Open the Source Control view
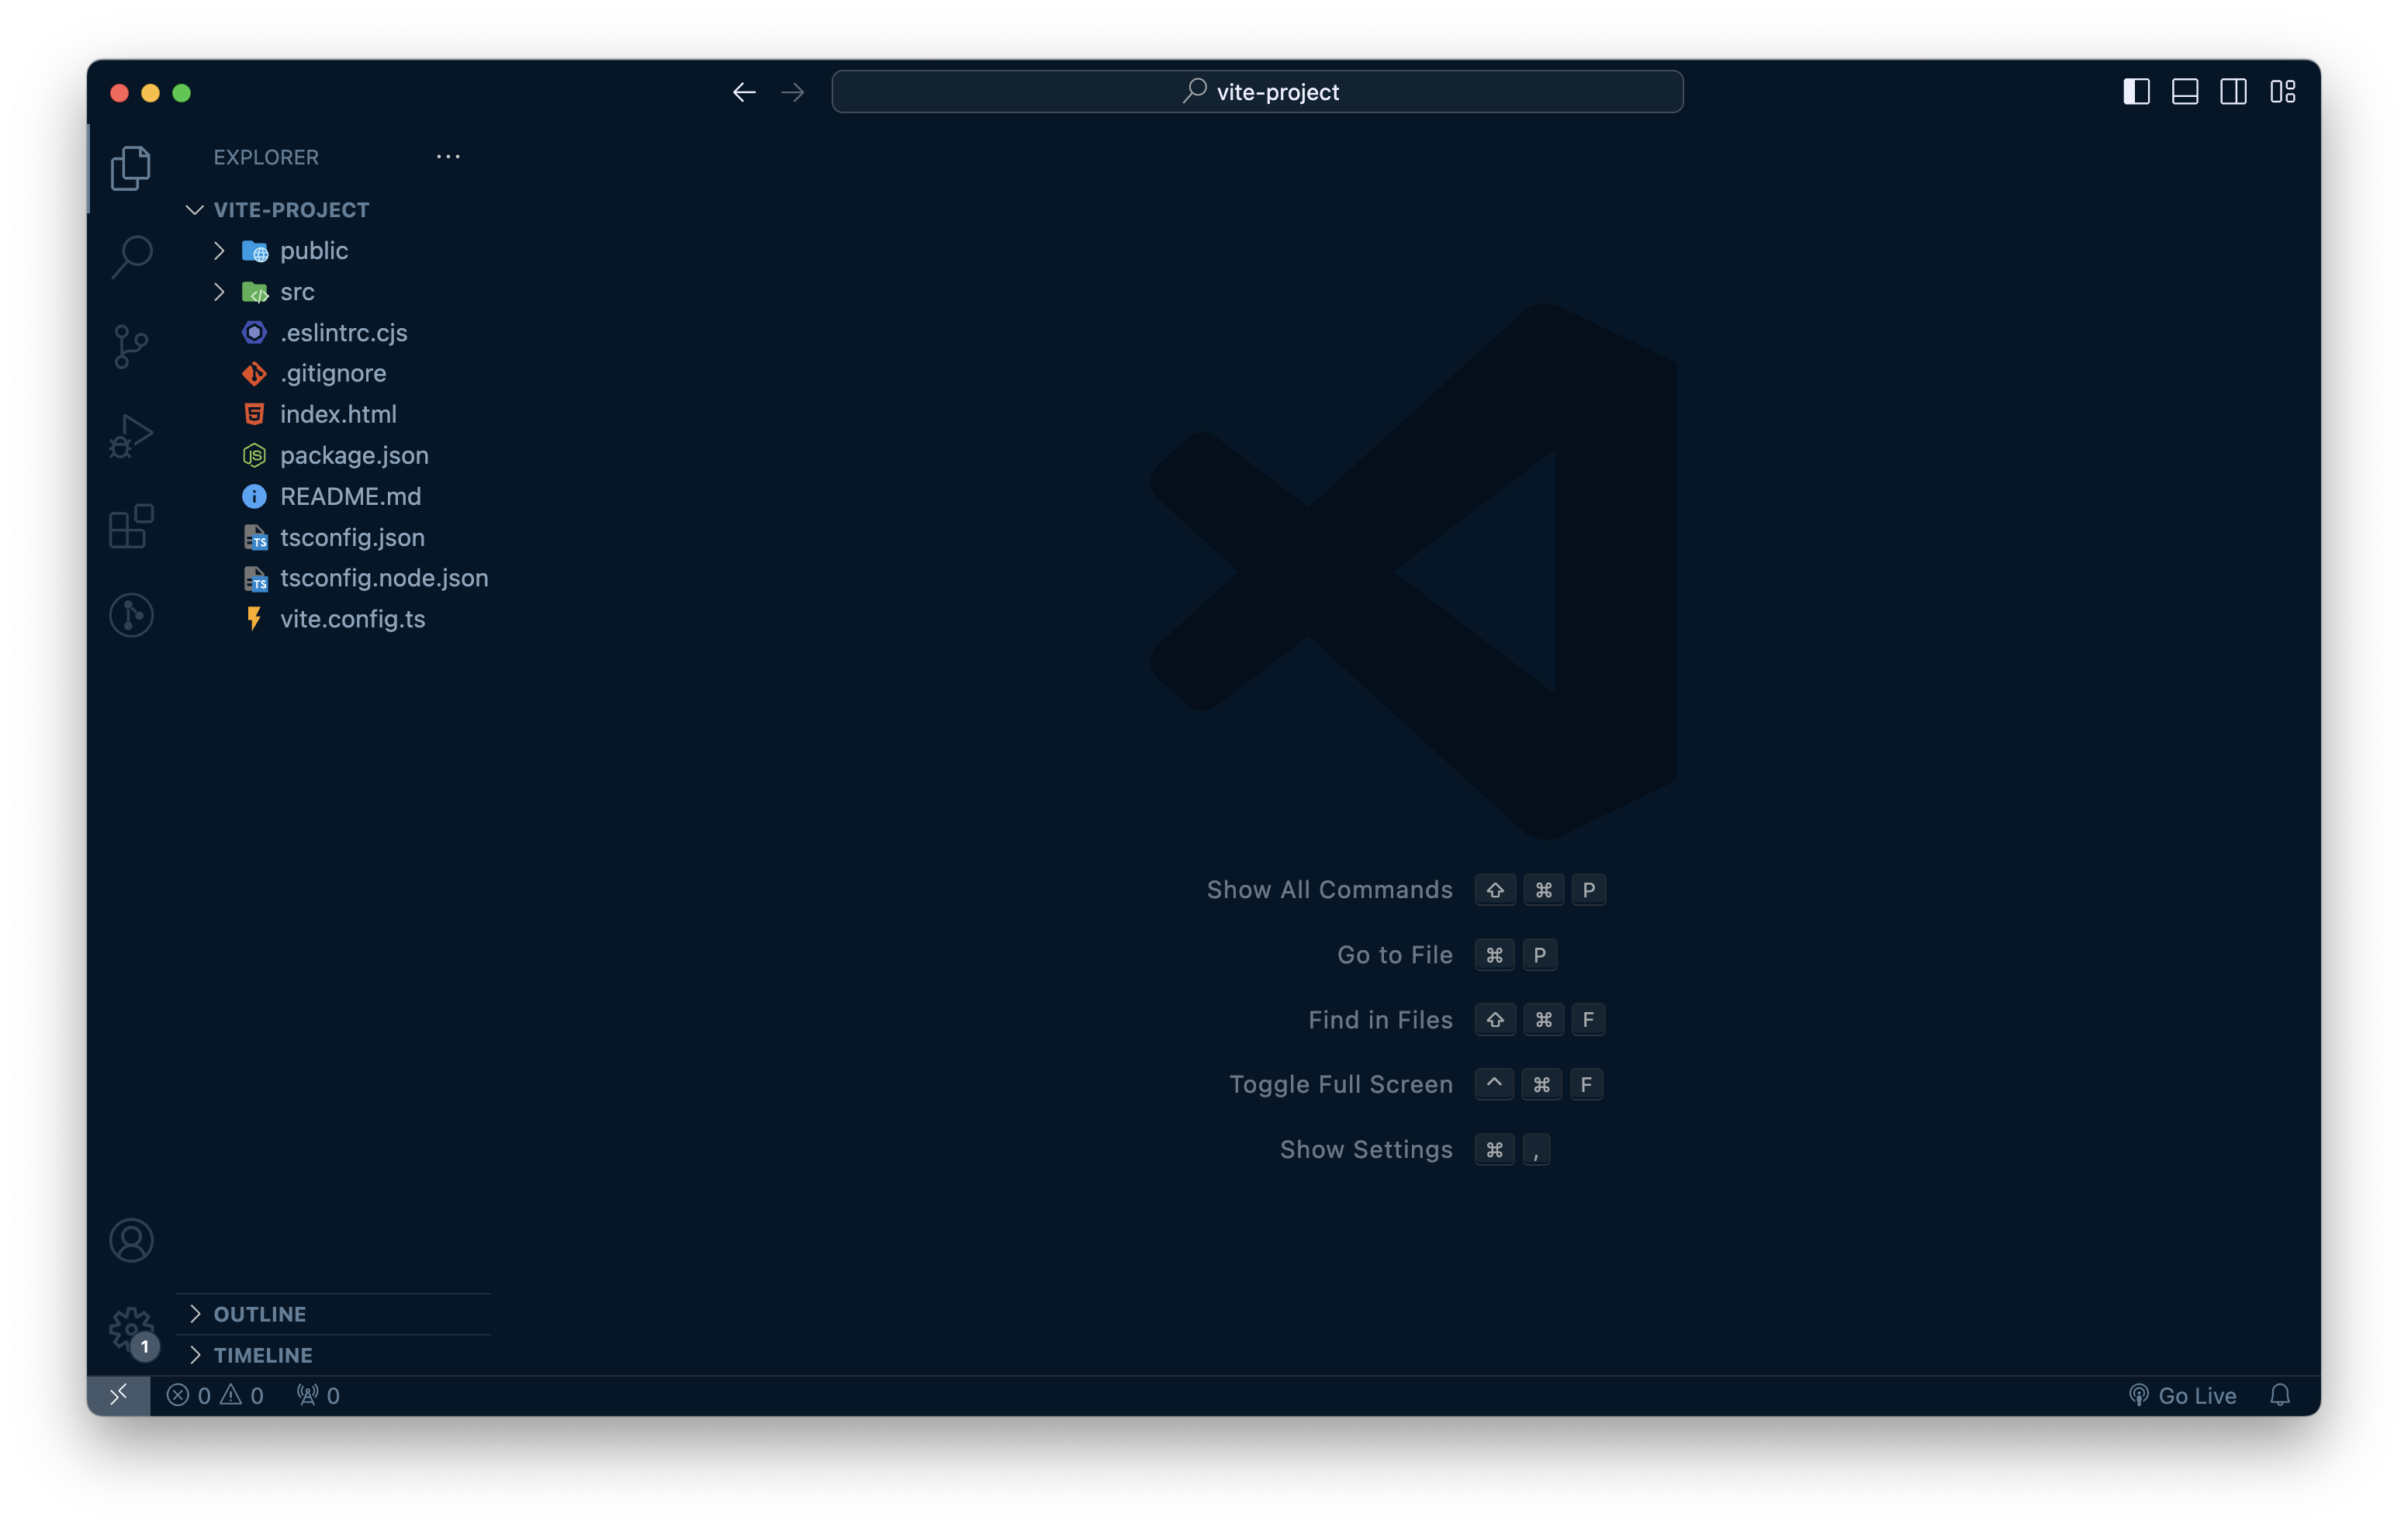The image size is (2408, 1531). point(131,346)
